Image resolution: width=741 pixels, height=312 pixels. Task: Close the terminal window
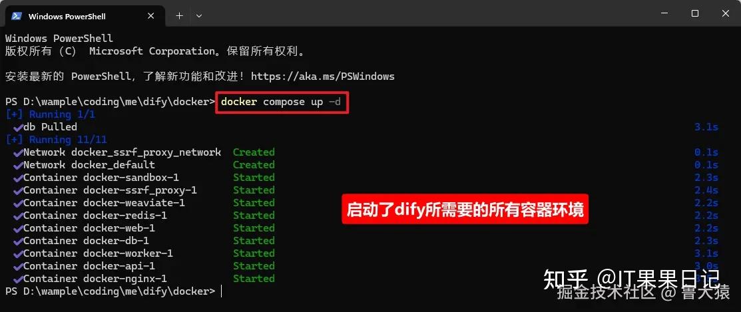(x=726, y=14)
